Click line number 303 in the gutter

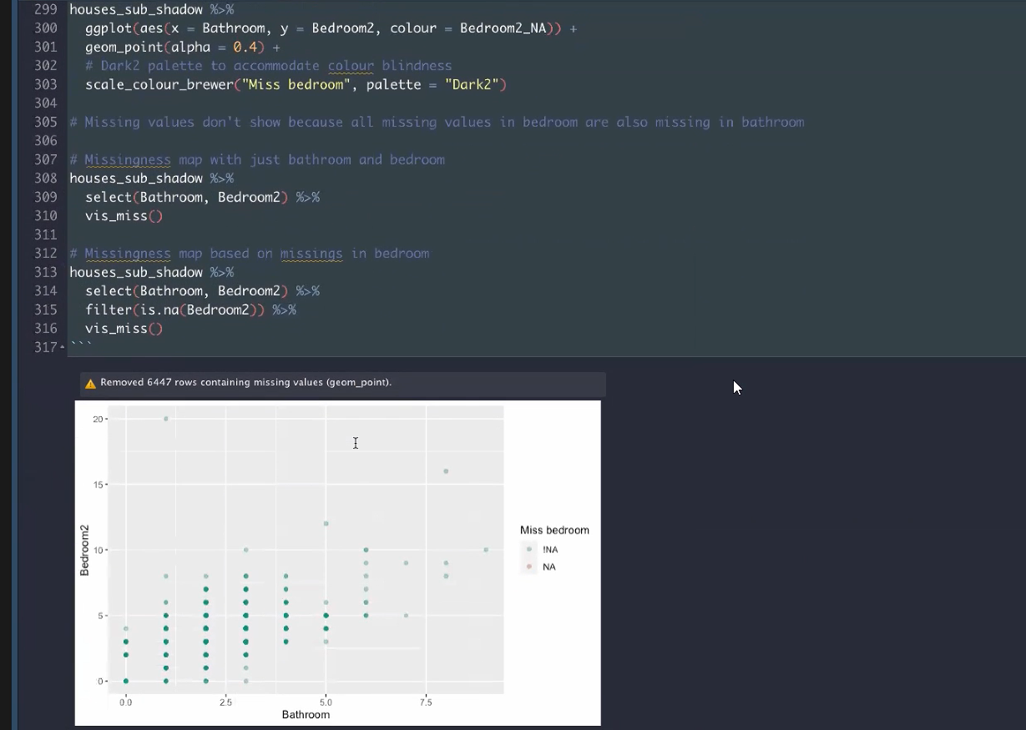click(46, 84)
